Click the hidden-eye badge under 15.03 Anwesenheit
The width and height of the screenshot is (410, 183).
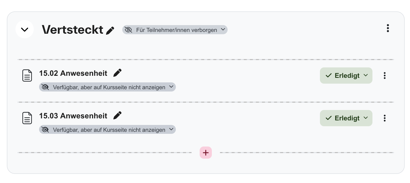tap(46, 130)
